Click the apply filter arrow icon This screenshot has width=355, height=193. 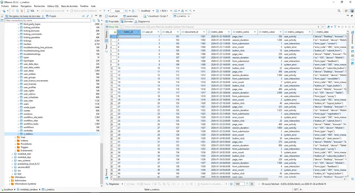pyautogui.click(x=318, y=27)
